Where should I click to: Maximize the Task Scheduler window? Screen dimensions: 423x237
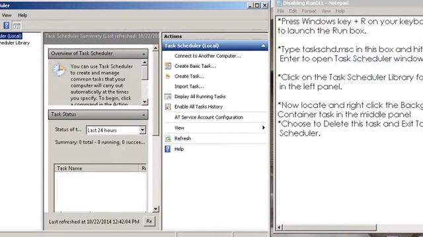pos(257,5)
